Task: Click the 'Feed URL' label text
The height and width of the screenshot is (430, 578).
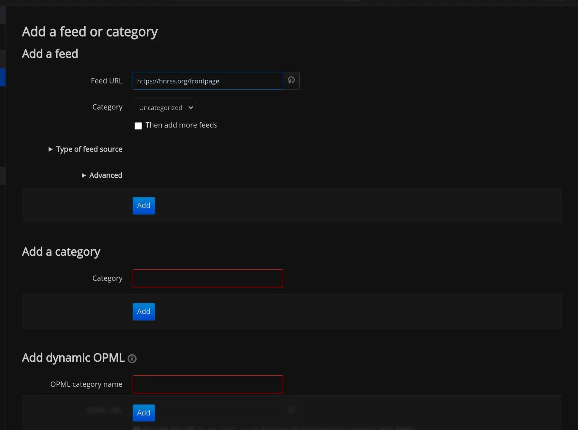Action: pyautogui.click(x=106, y=81)
